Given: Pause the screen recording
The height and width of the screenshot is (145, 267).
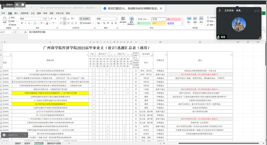Looking at the screenshot, I should (x=17, y=5).
